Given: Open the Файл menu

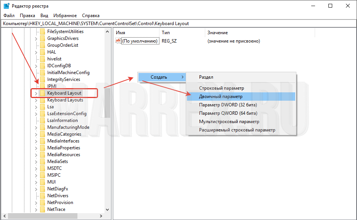Looking at the screenshot, I should (x=9, y=16).
